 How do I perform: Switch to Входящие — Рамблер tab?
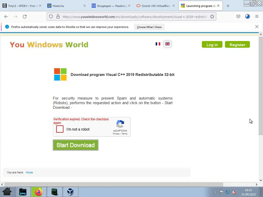click(111, 6)
